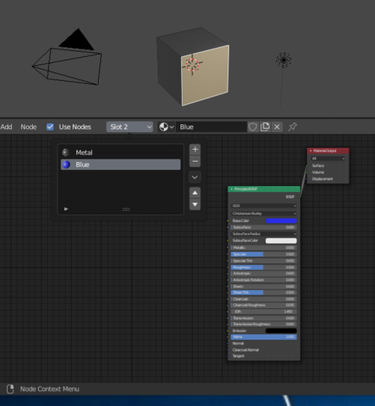This screenshot has width=375, height=406.
Task: Move material slot down with the down-arrow icon
Action: [x=195, y=205]
